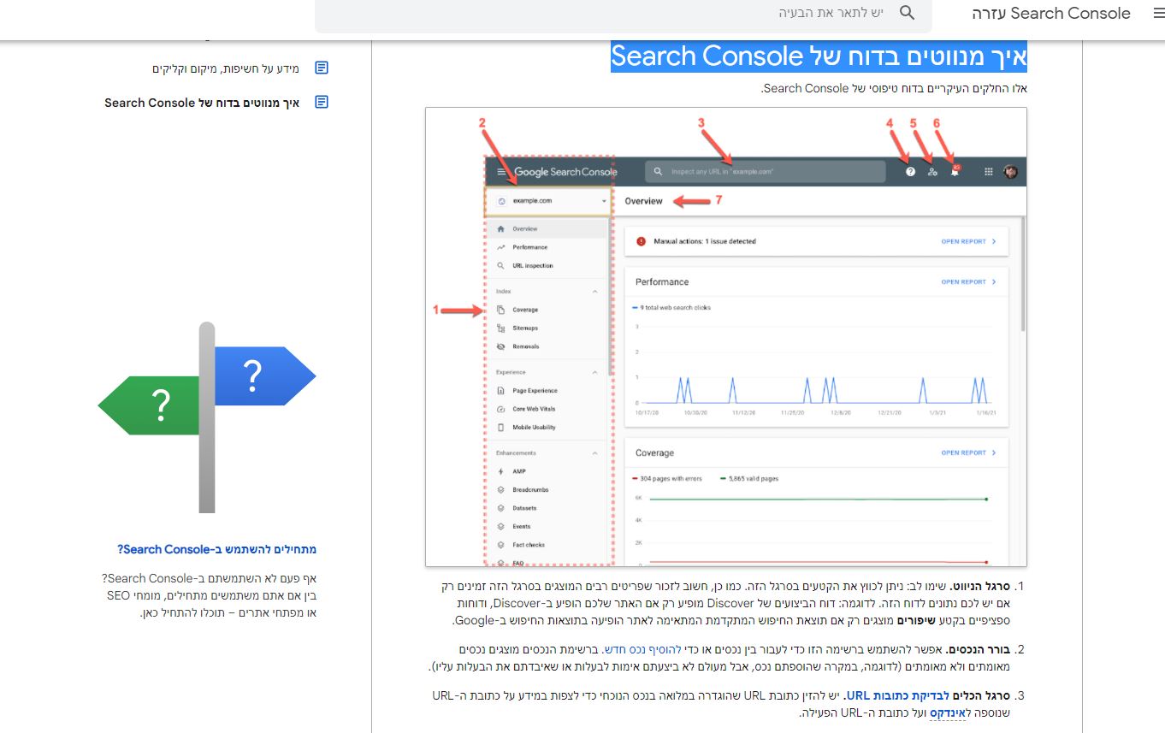The image size is (1165, 733).
Task: Click the Search Console report screenshot image
Action: pyautogui.click(x=726, y=337)
